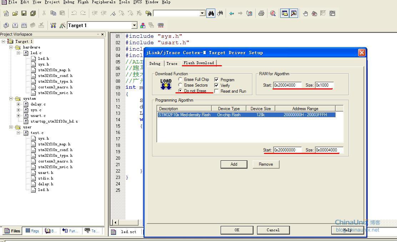Collapse the user folder node
Viewport: 397px width, 242px height.
(x=11, y=127)
